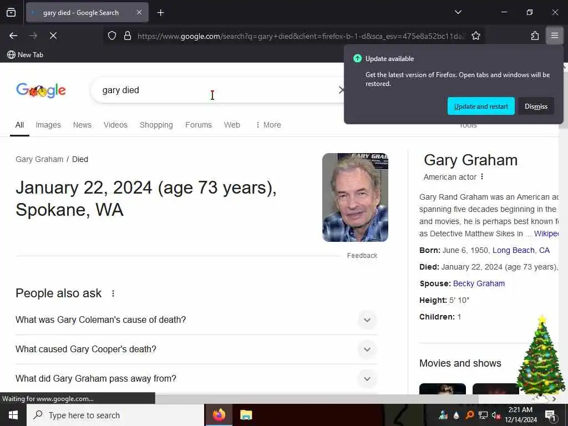Click the forward navigation arrow

click(x=33, y=35)
